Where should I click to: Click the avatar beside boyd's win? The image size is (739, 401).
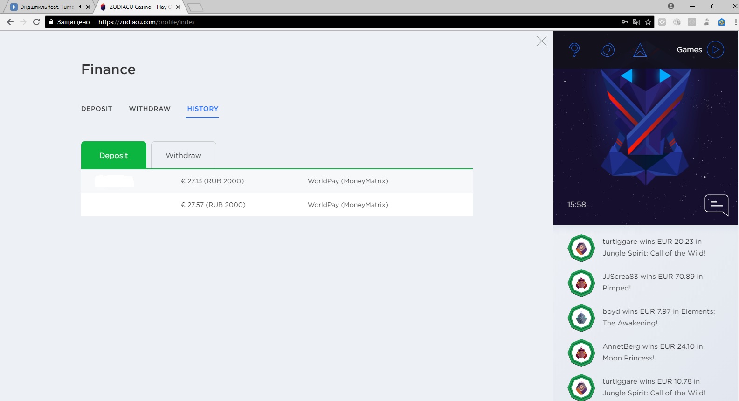point(581,318)
